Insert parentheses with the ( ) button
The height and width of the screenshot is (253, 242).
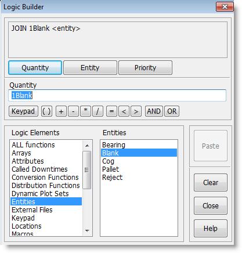[x=46, y=111]
